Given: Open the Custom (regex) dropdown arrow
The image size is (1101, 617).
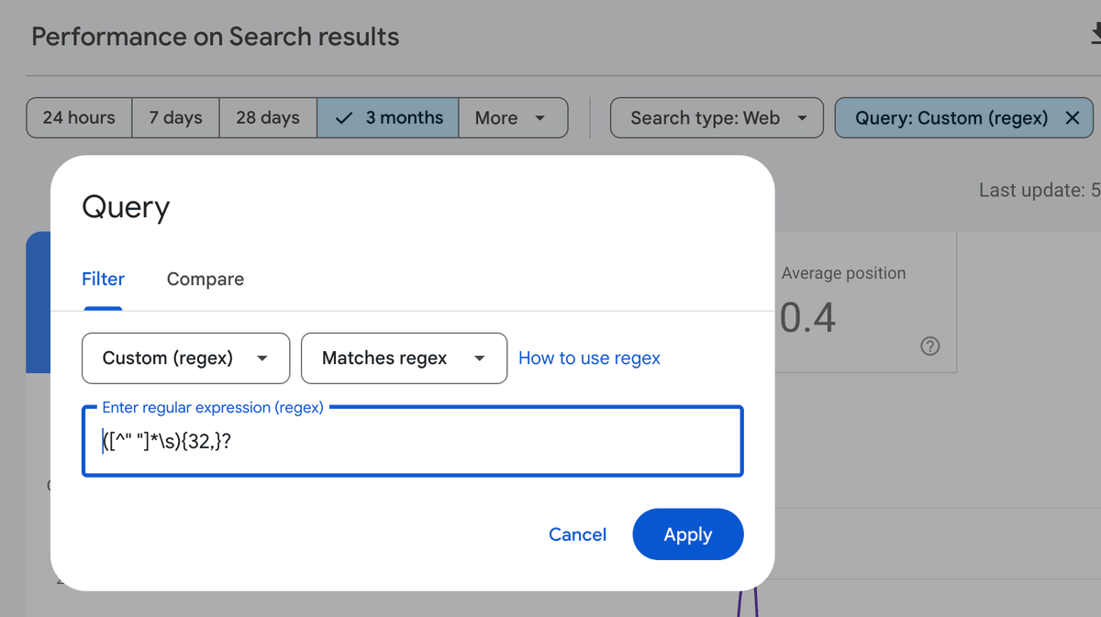Looking at the screenshot, I should coord(261,358).
